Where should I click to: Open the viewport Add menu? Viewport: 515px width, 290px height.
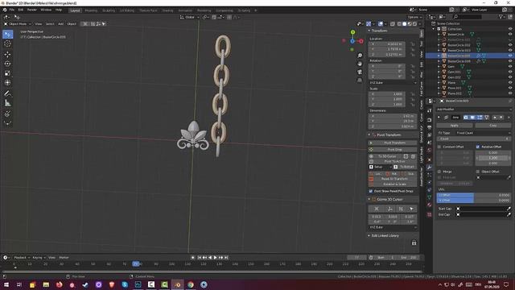pos(61,24)
